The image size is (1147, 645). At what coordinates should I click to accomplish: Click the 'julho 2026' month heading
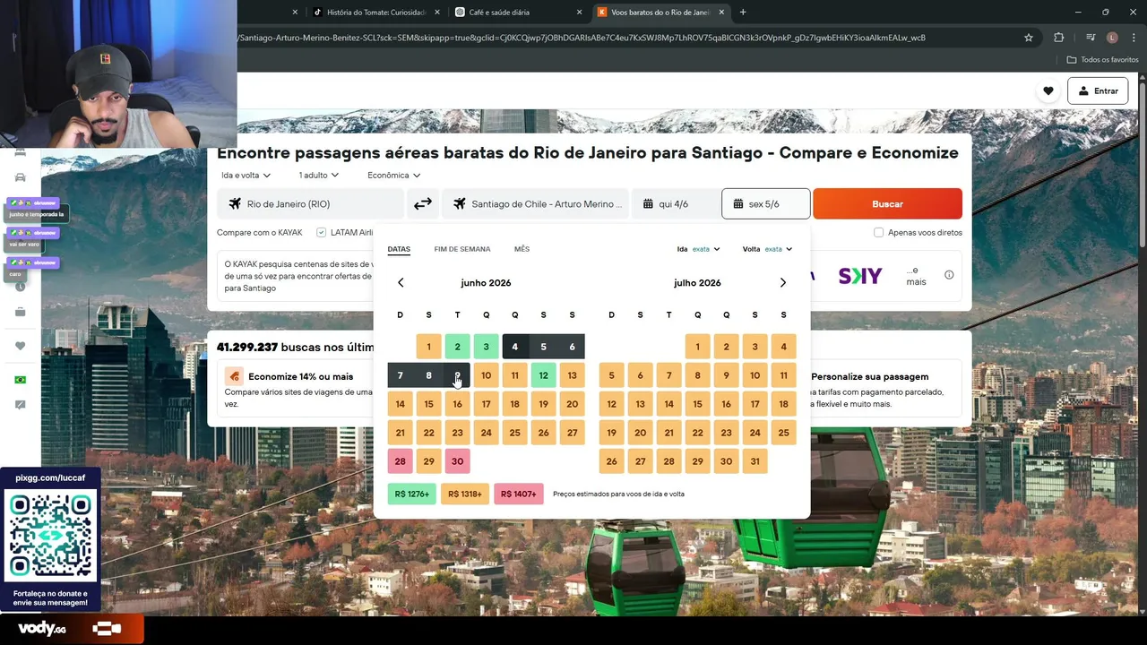coord(697,282)
